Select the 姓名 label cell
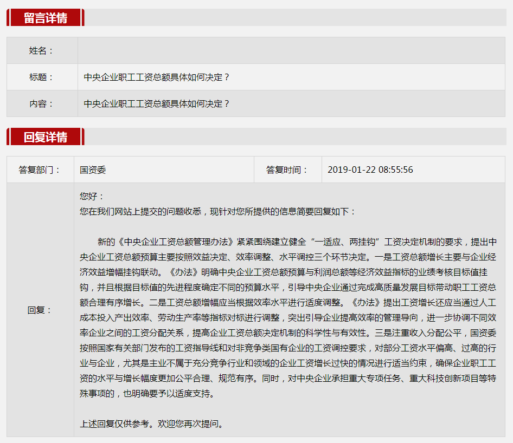The image size is (513, 443). [42, 50]
